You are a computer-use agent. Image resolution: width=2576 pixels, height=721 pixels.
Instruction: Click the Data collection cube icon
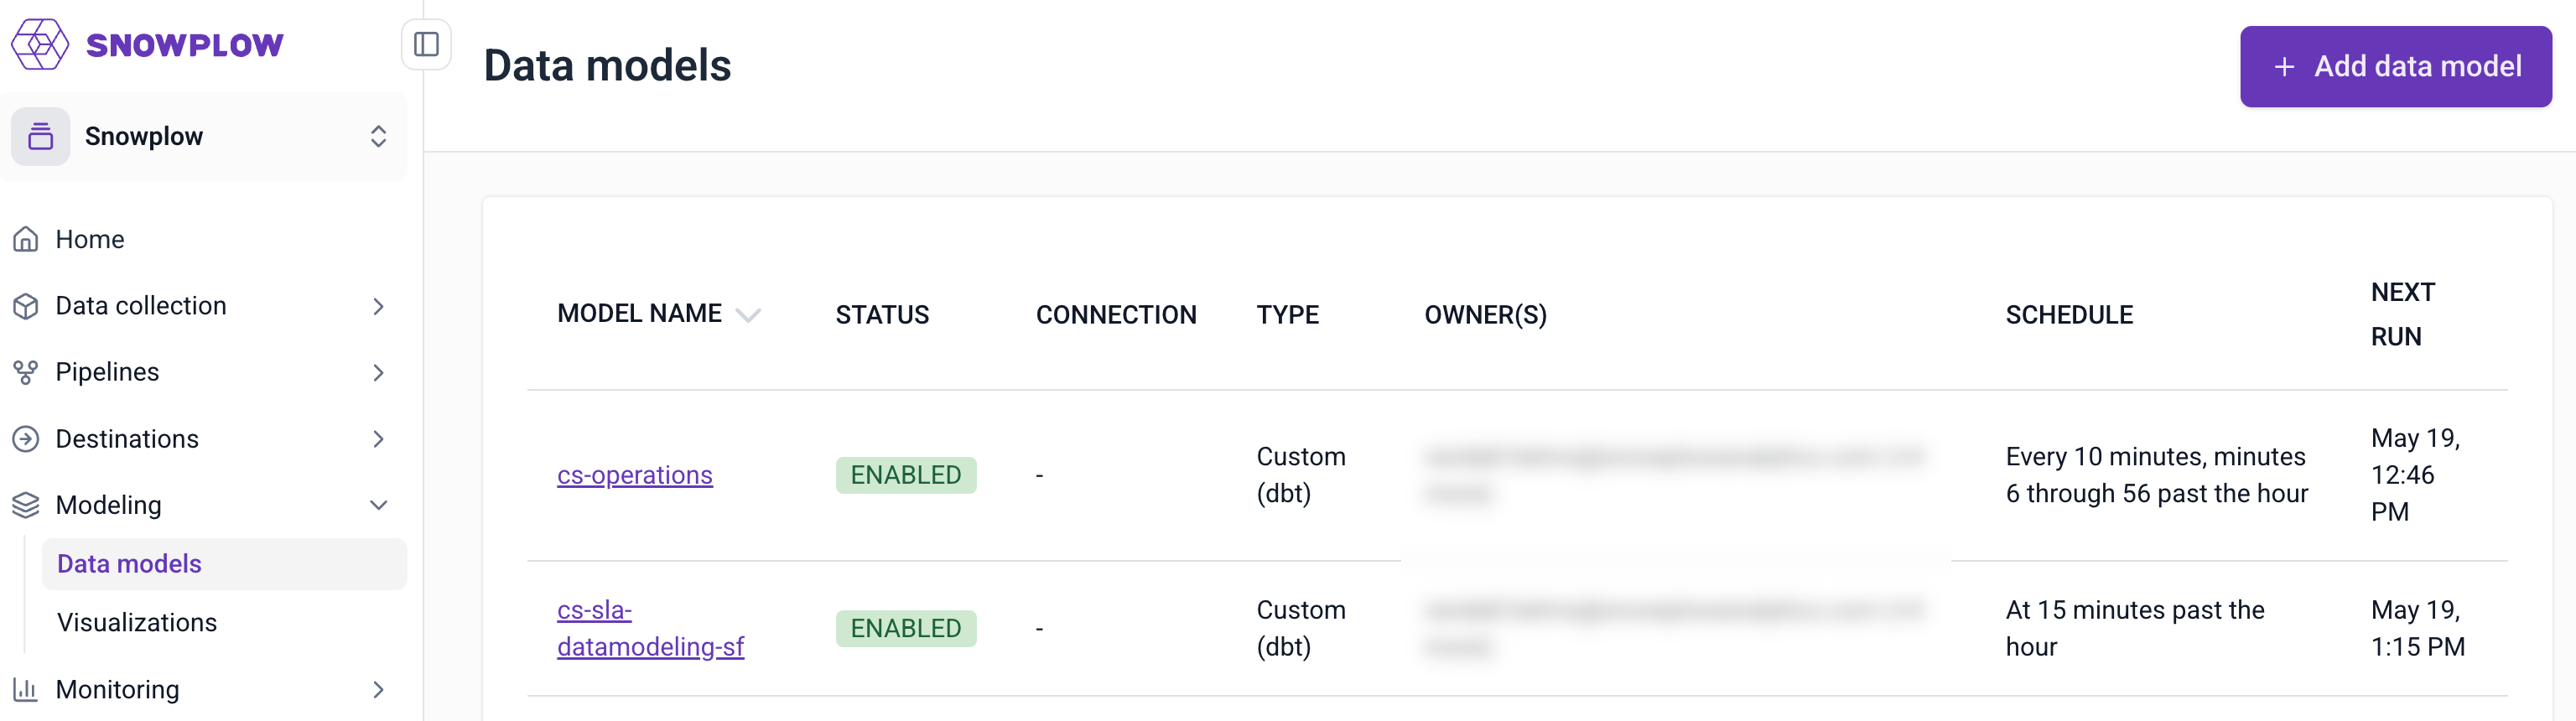click(x=26, y=306)
